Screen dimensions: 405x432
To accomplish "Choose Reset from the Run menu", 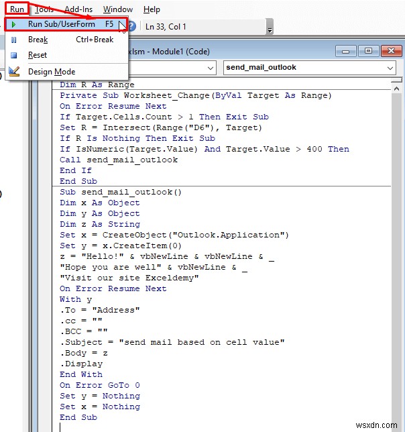I will point(66,55).
